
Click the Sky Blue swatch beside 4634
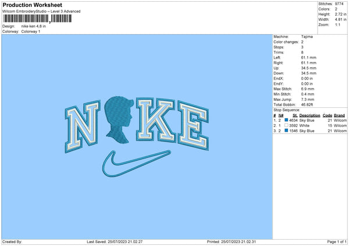[286, 120]
